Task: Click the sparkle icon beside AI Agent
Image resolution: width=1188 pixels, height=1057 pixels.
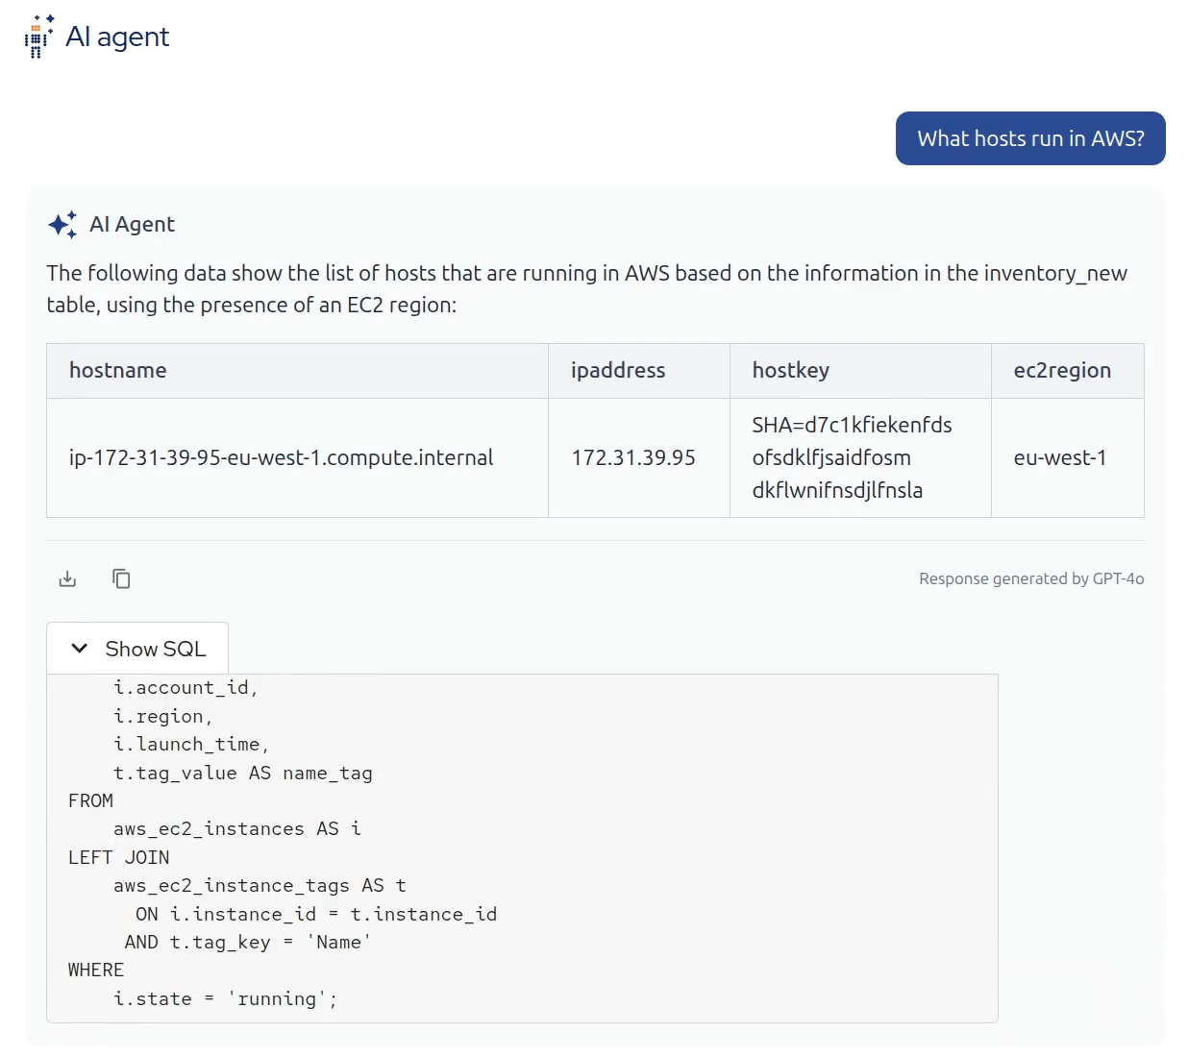Action: (x=62, y=225)
